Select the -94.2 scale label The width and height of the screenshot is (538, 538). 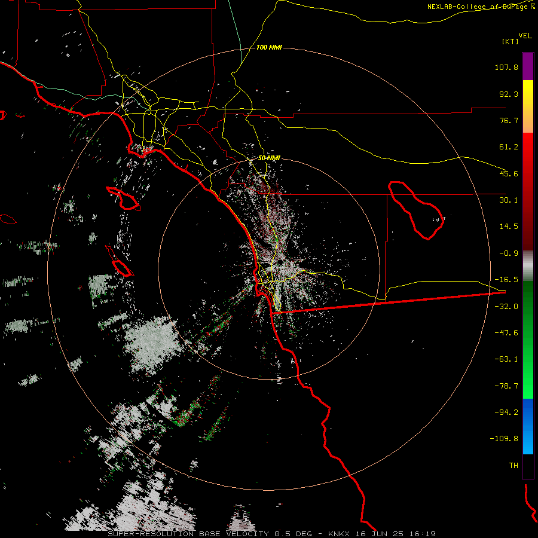pos(506,412)
